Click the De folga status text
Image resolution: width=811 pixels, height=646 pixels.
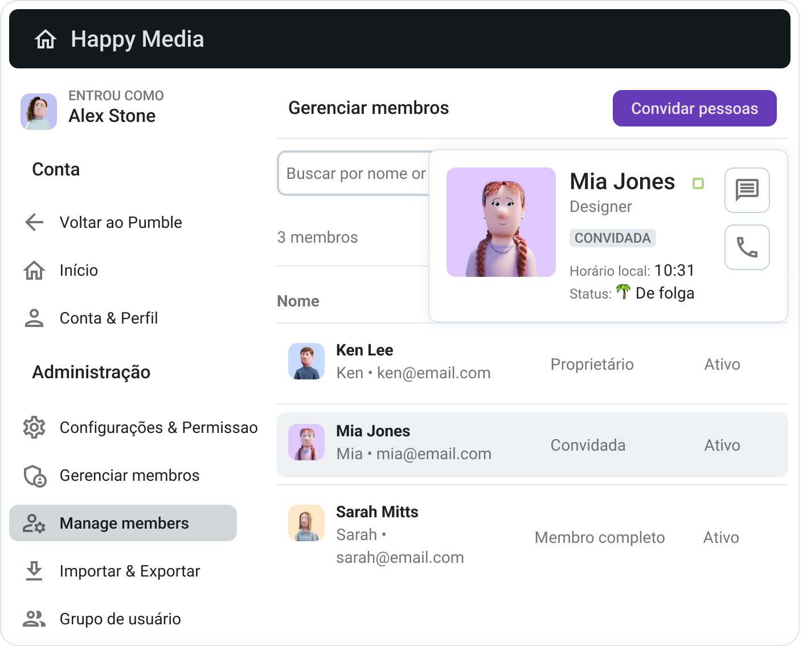[665, 293]
